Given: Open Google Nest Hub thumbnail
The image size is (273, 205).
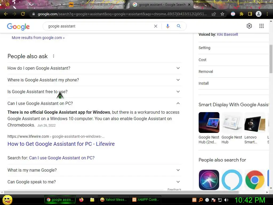Looking at the screenshot, I should [232, 123].
